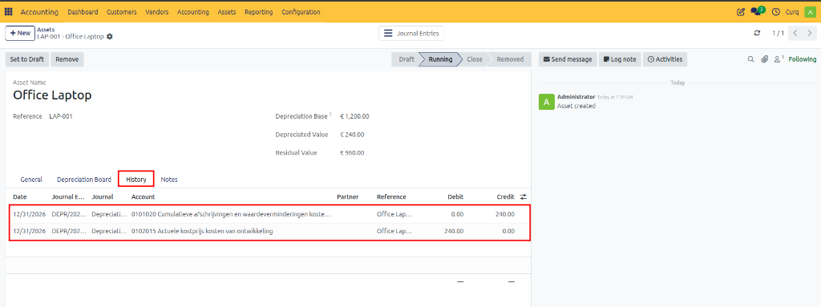This screenshot has height=307, width=821.
Task: Toggle Following status
Action: [x=802, y=59]
